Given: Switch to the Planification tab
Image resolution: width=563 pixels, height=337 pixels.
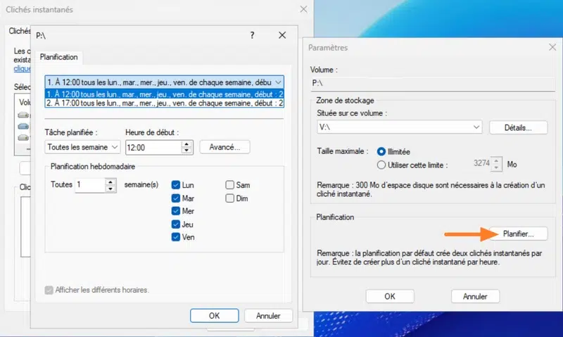Looking at the screenshot, I should coord(60,57).
